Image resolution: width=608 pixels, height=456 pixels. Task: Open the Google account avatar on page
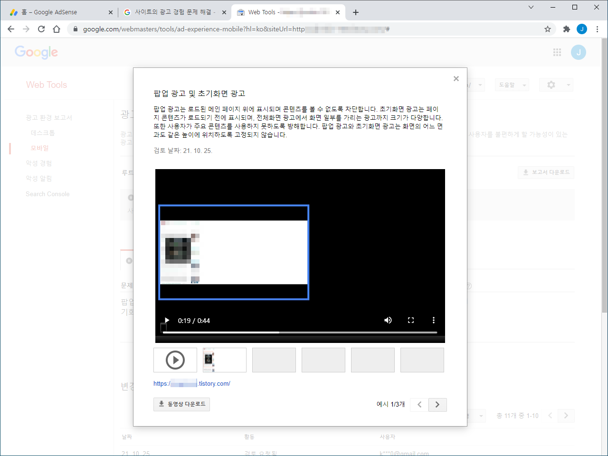579,52
